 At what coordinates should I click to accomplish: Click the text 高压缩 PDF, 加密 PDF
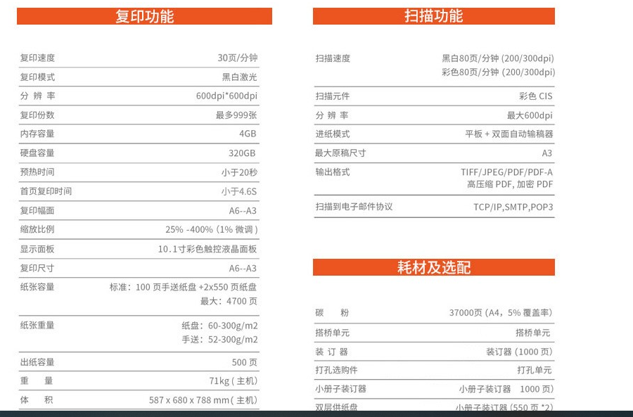510,184
